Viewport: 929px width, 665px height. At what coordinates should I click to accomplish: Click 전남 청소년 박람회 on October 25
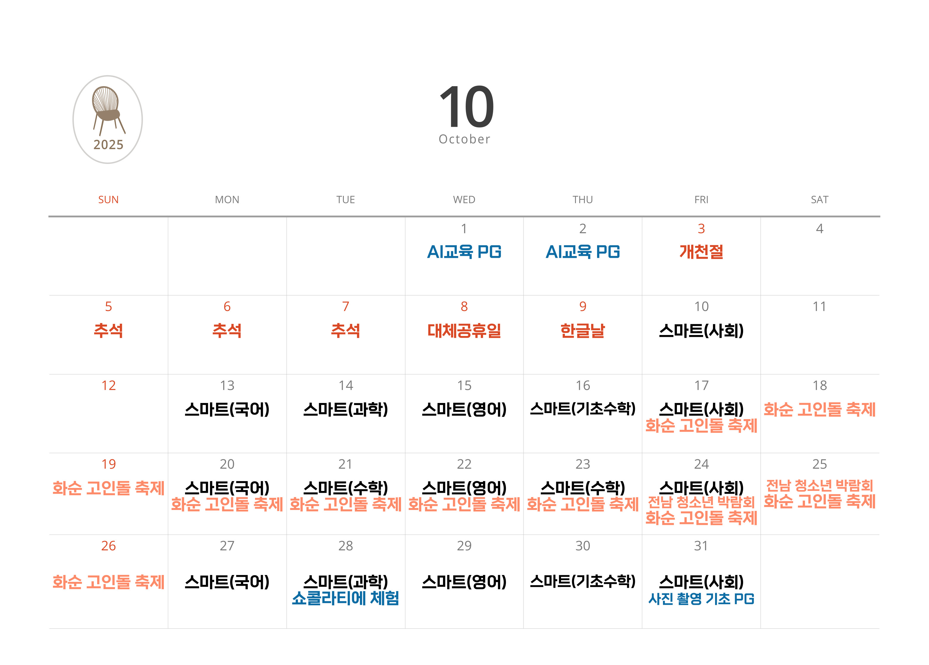(819, 486)
